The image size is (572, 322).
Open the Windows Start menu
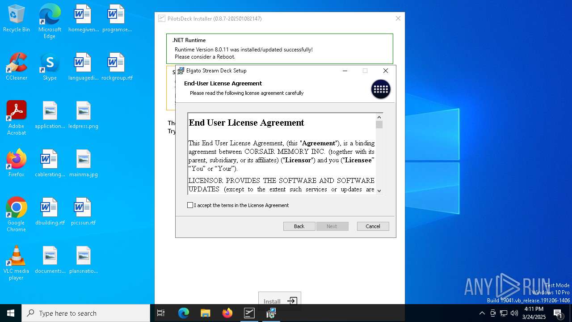(x=11, y=313)
